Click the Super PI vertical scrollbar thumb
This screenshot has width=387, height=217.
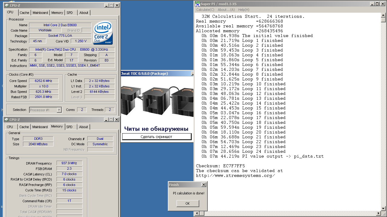[x=383, y=20]
